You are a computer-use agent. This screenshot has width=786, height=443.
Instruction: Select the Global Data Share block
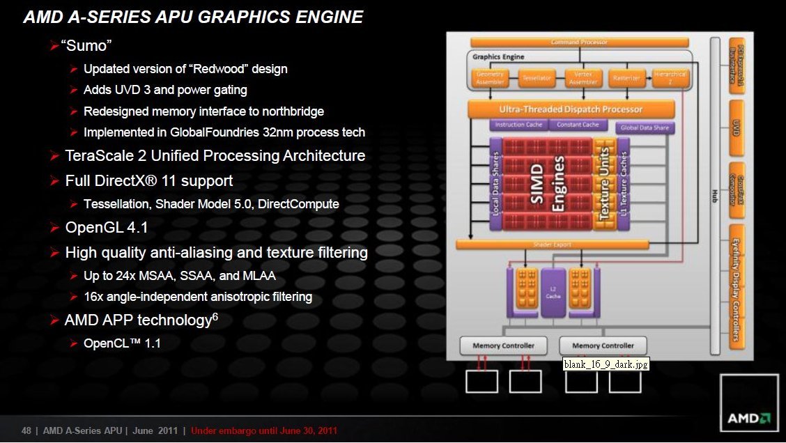pos(645,127)
